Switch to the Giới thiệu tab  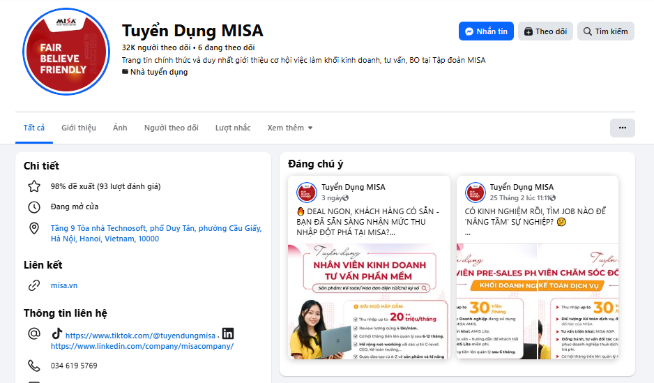coord(78,128)
